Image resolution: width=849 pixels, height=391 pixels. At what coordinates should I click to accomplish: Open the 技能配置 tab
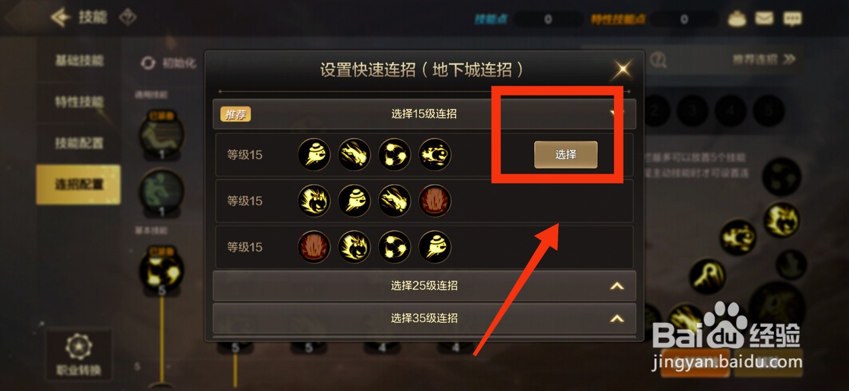coord(79,143)
